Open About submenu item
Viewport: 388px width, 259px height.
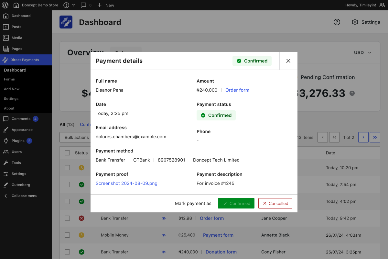(x=9, y=108)
